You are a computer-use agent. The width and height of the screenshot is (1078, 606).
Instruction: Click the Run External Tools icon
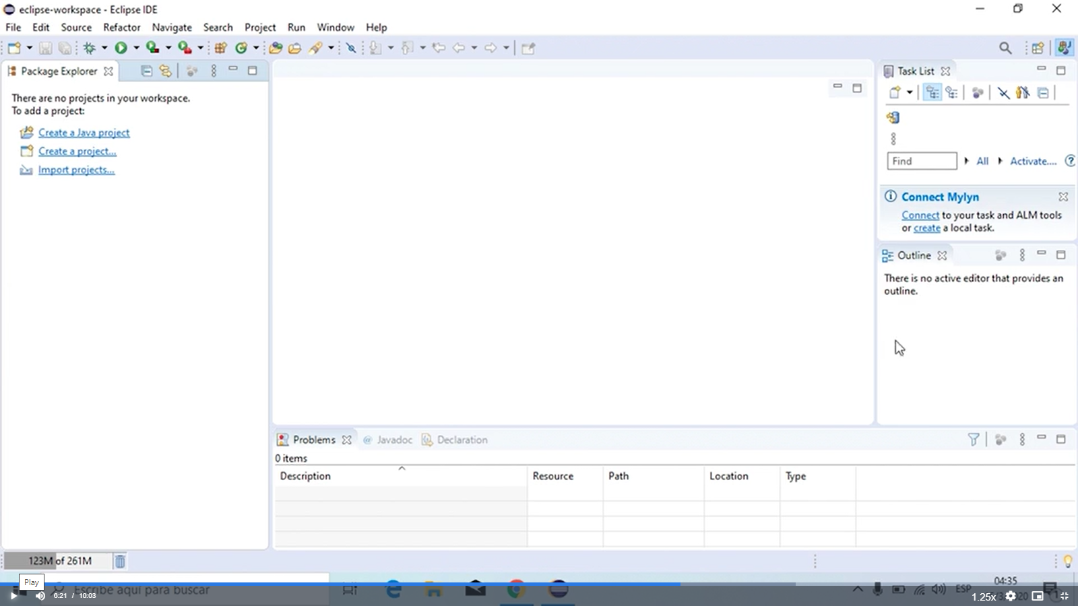(x=185, y=48)
